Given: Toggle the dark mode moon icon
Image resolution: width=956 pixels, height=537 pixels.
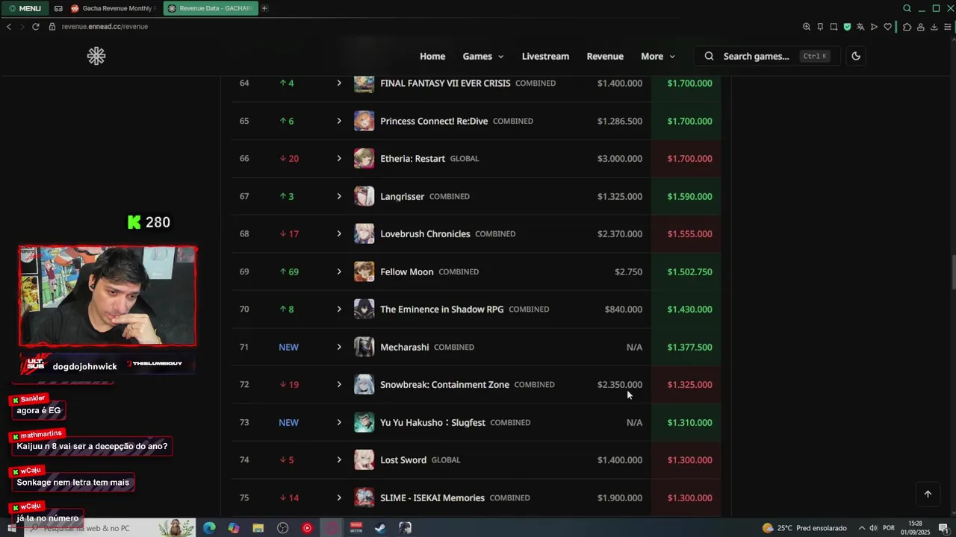Looking at the screenshot, I should [856, 56].
